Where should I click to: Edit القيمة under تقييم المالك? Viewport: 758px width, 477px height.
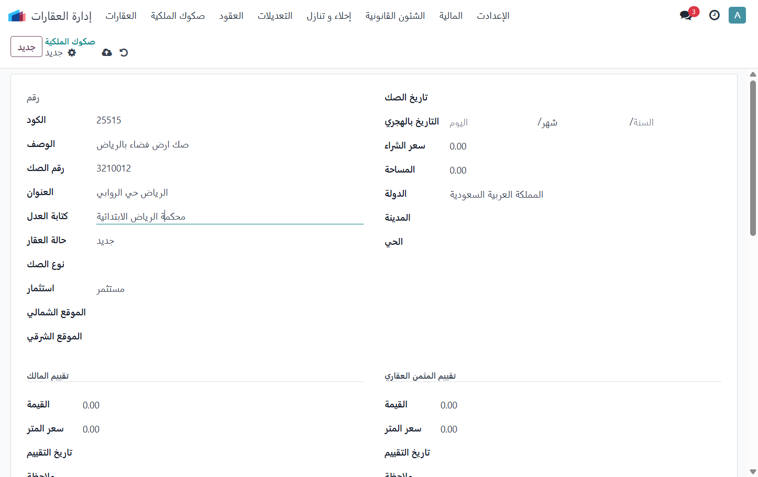tap(223, 405)
